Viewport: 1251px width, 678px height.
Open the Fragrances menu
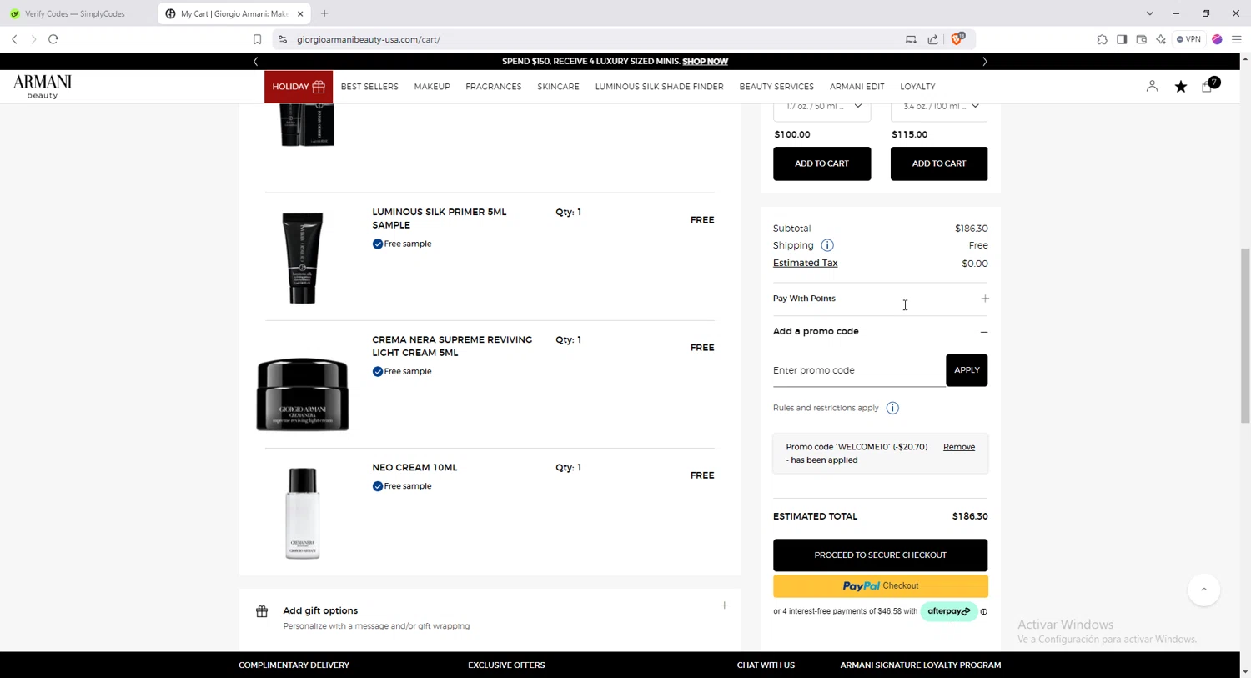[494, 87]
